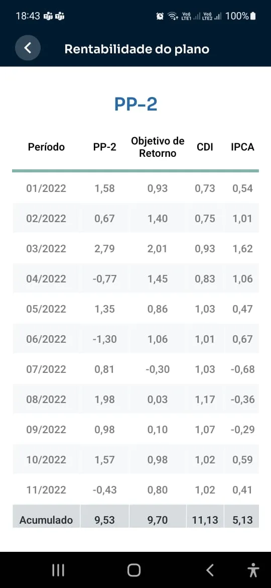Viewport: 271px width, 588px height.
Task: Open the Android recent apps button
Action: coord(58,570)
